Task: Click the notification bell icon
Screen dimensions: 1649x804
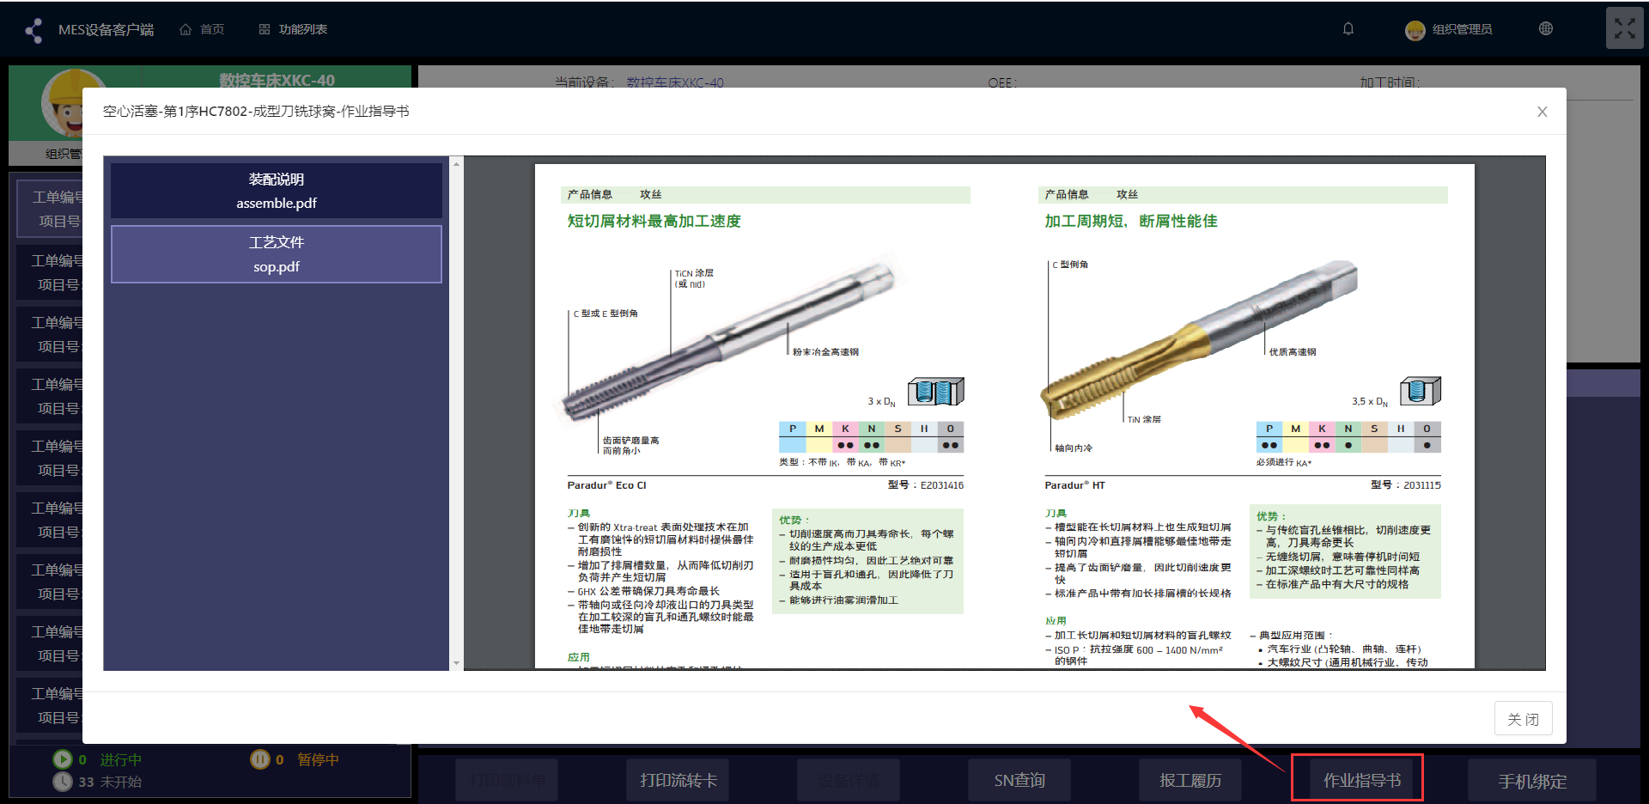Action: tap(1348, 28)
